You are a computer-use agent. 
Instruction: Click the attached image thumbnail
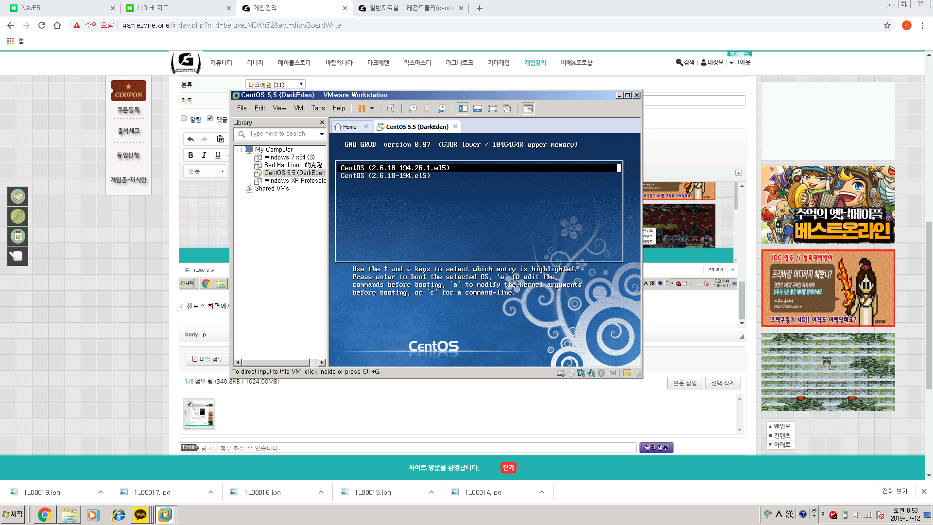point(199,414)
